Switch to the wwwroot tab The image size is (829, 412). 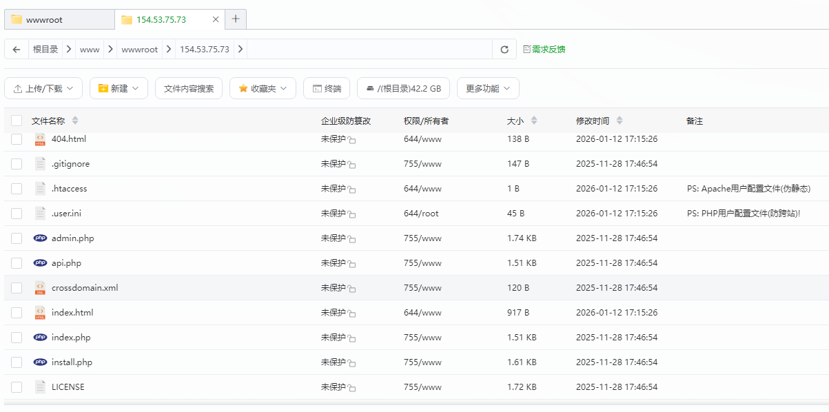(59, 19)
